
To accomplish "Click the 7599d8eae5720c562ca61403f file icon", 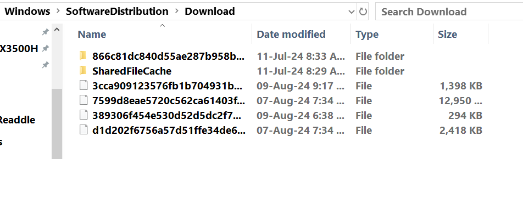I will (x=83, y=100).
